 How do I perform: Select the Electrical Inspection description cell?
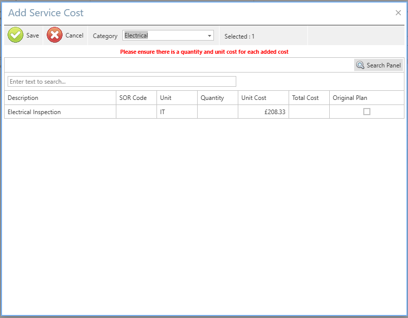[x=60, y=112]
